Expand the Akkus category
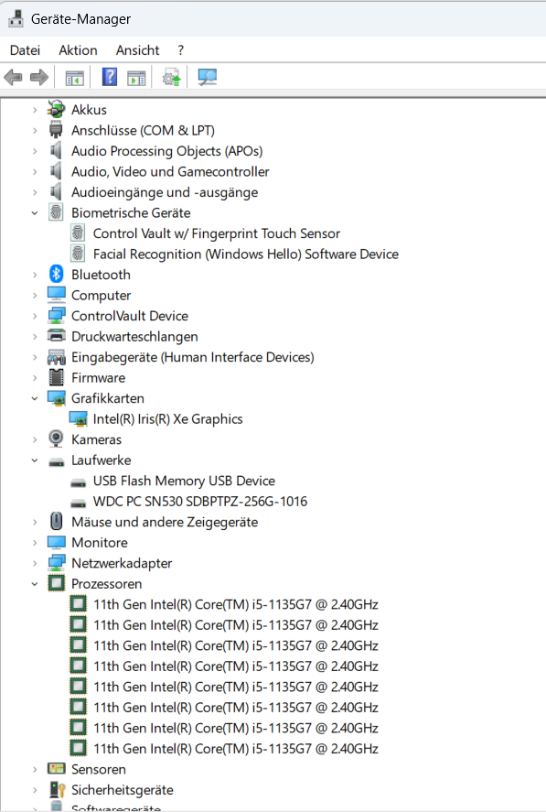 [35, 110]
